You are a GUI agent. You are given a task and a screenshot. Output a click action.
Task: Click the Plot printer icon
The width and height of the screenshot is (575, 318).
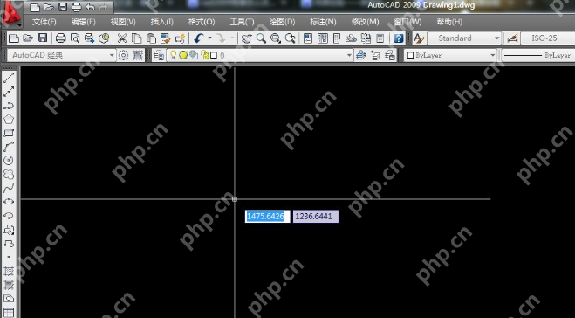point(60,38)
